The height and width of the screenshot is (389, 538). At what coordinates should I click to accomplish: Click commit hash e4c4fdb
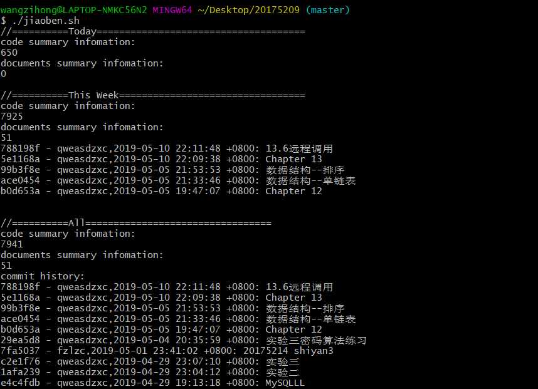(x=20, y=383)
